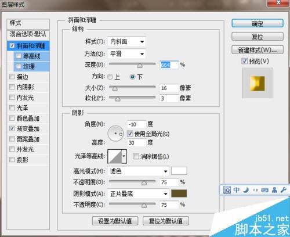Viewport: 290px width, 237px height.
Task: Uncheck the 斜面和浮雕 checkbox
Action: (x=12, y=46)
